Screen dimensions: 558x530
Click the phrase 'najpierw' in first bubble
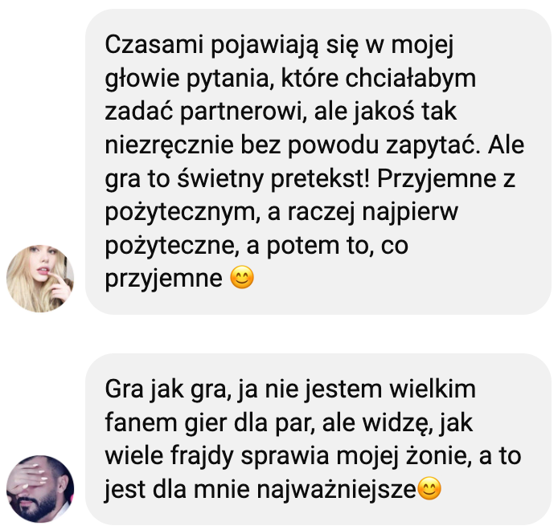[410, 212]
